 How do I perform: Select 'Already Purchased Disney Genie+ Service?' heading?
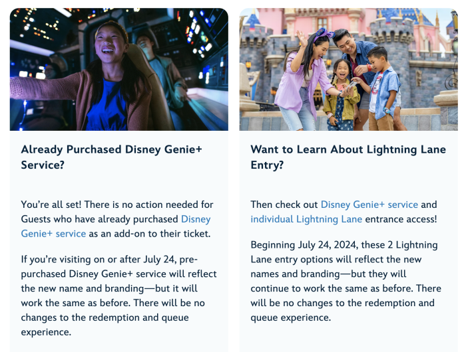click(111, 157)
